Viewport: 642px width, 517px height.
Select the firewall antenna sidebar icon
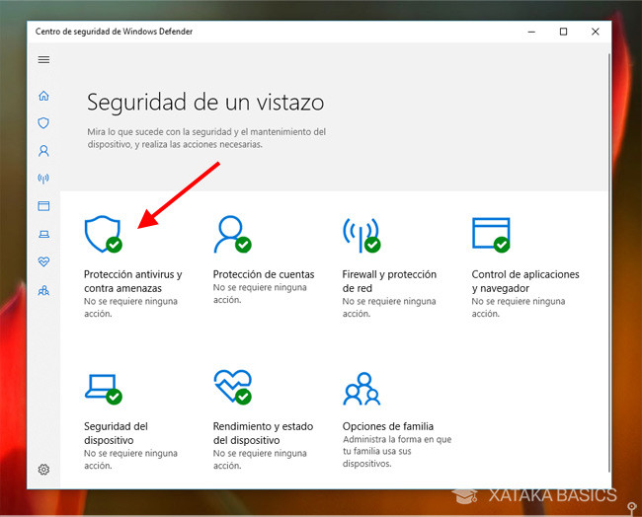click(43, 179)
